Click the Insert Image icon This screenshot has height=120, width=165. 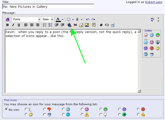(x=87, y=25)
